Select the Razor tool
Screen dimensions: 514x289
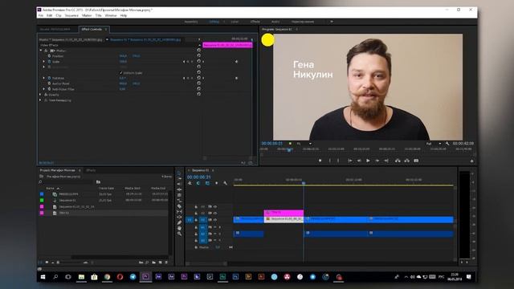click(179, 206)
